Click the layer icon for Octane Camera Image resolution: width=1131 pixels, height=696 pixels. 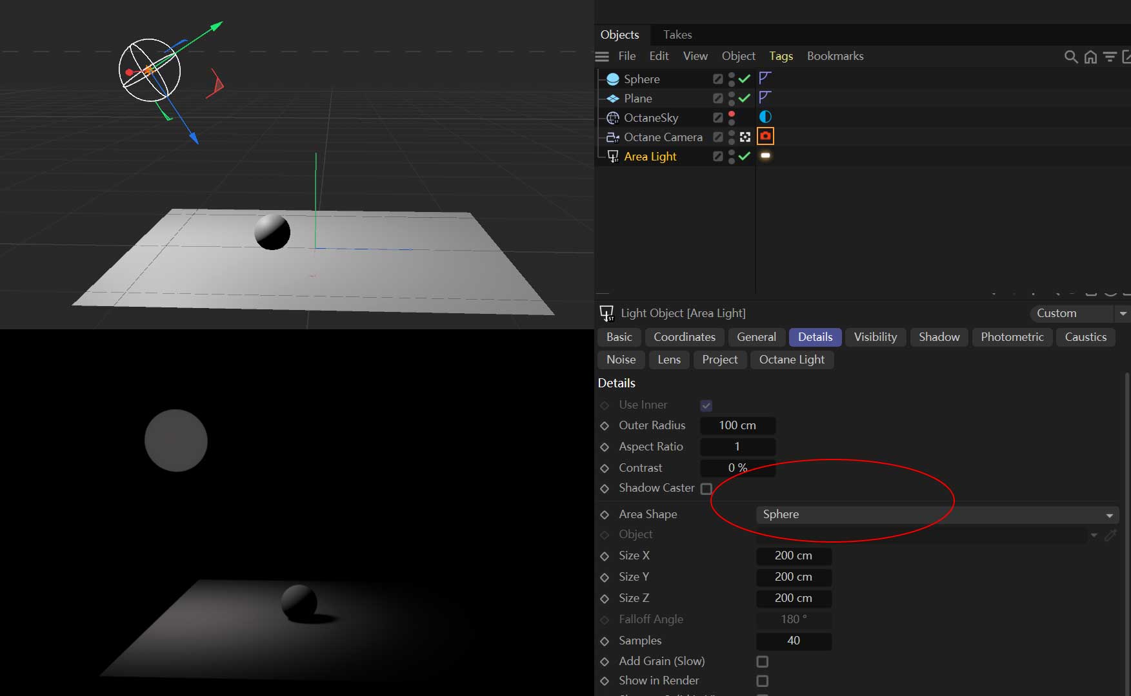tap(717, 137)
